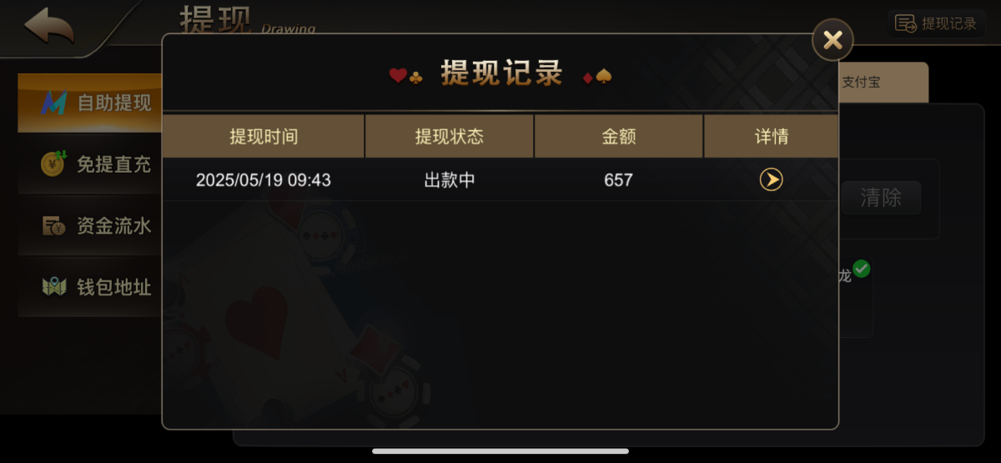The height and width of the screenshot is (463, 1001).
Task: Toggle the green checkmark beside 龙
Action: coord(861,269)
